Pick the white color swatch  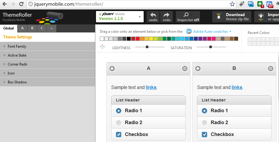coord(102,39)
